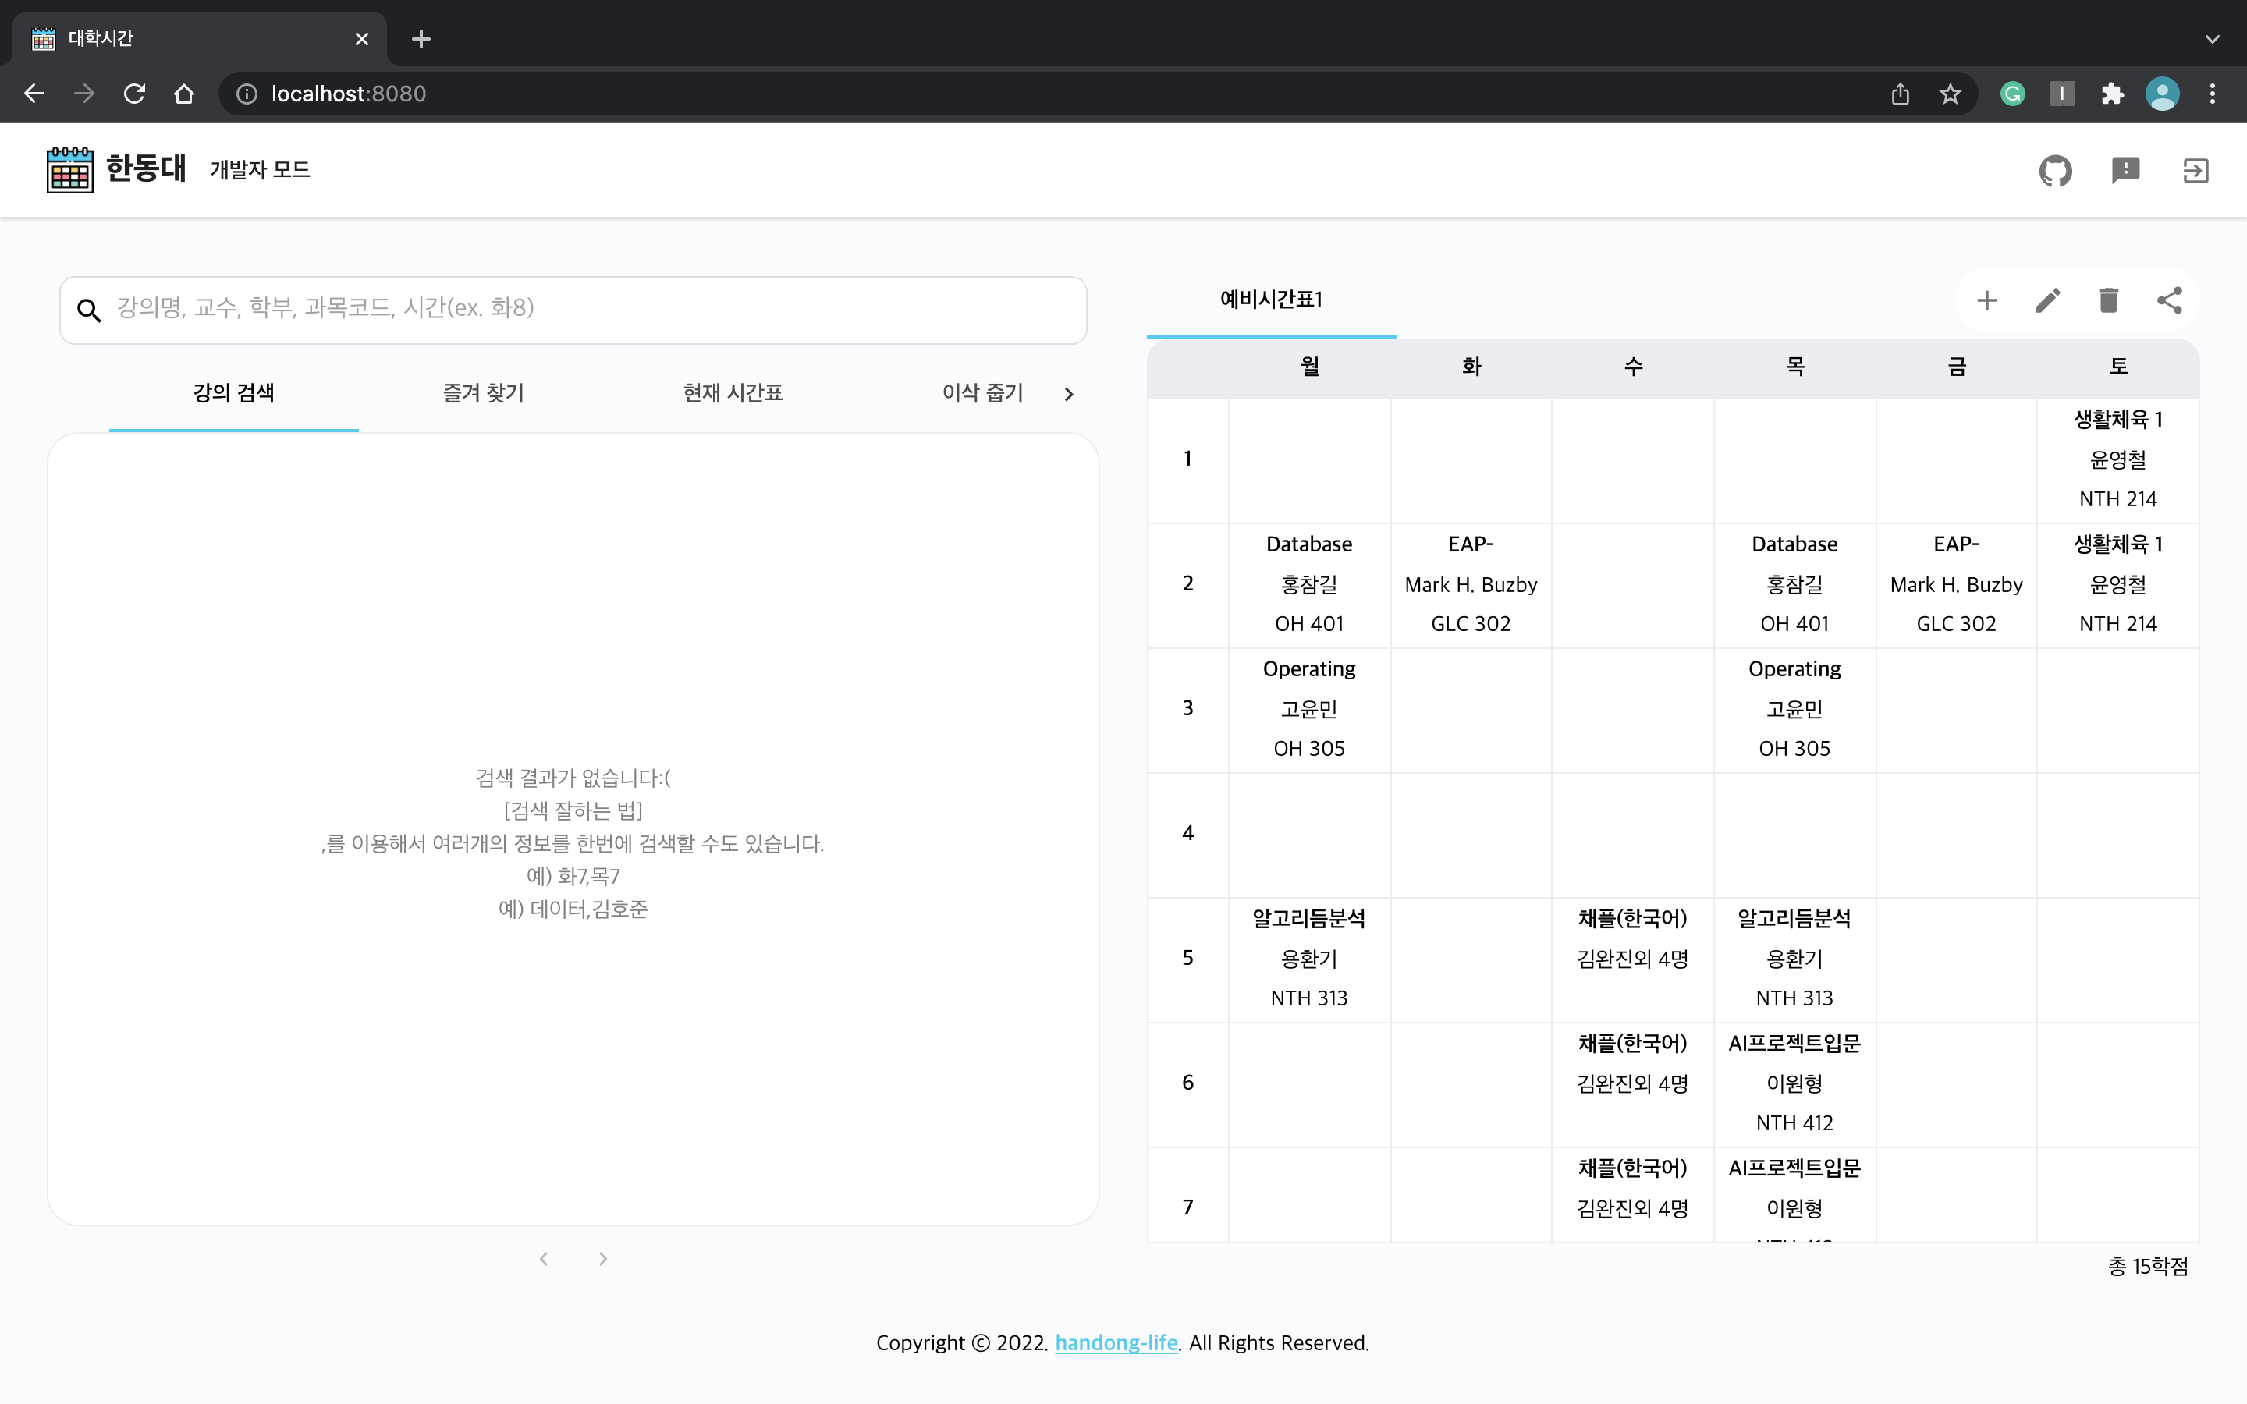Open the handong-life link in the footer
The height and width of the screenshot is (1404, 2247).
pyautogui.click(x=1115, y=1342)
